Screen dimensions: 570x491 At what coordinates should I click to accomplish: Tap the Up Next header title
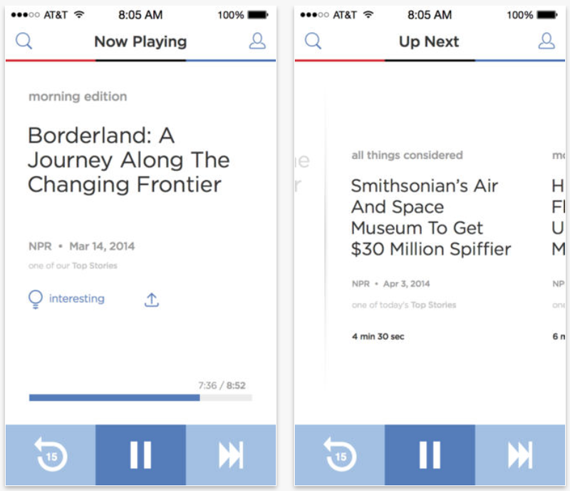point(429,41)
